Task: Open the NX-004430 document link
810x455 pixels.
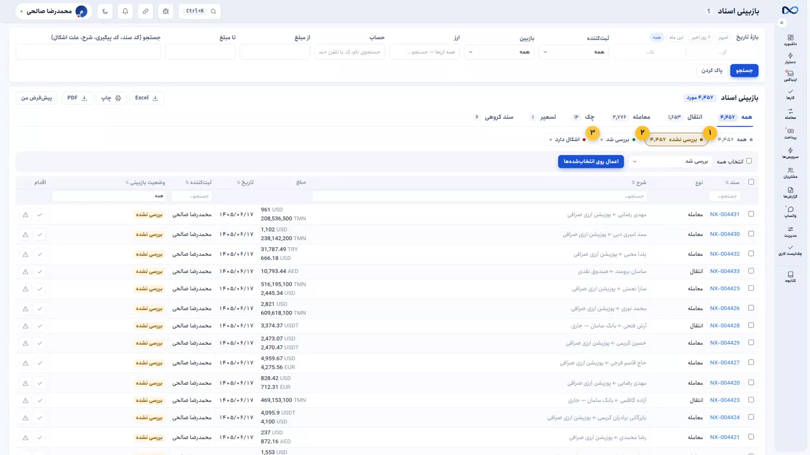Action: pyautogui.click(x=724, y=234)
